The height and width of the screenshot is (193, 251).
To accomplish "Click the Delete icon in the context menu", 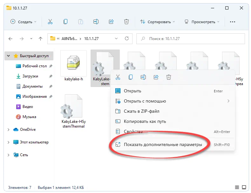I will (x=169, y=77).
